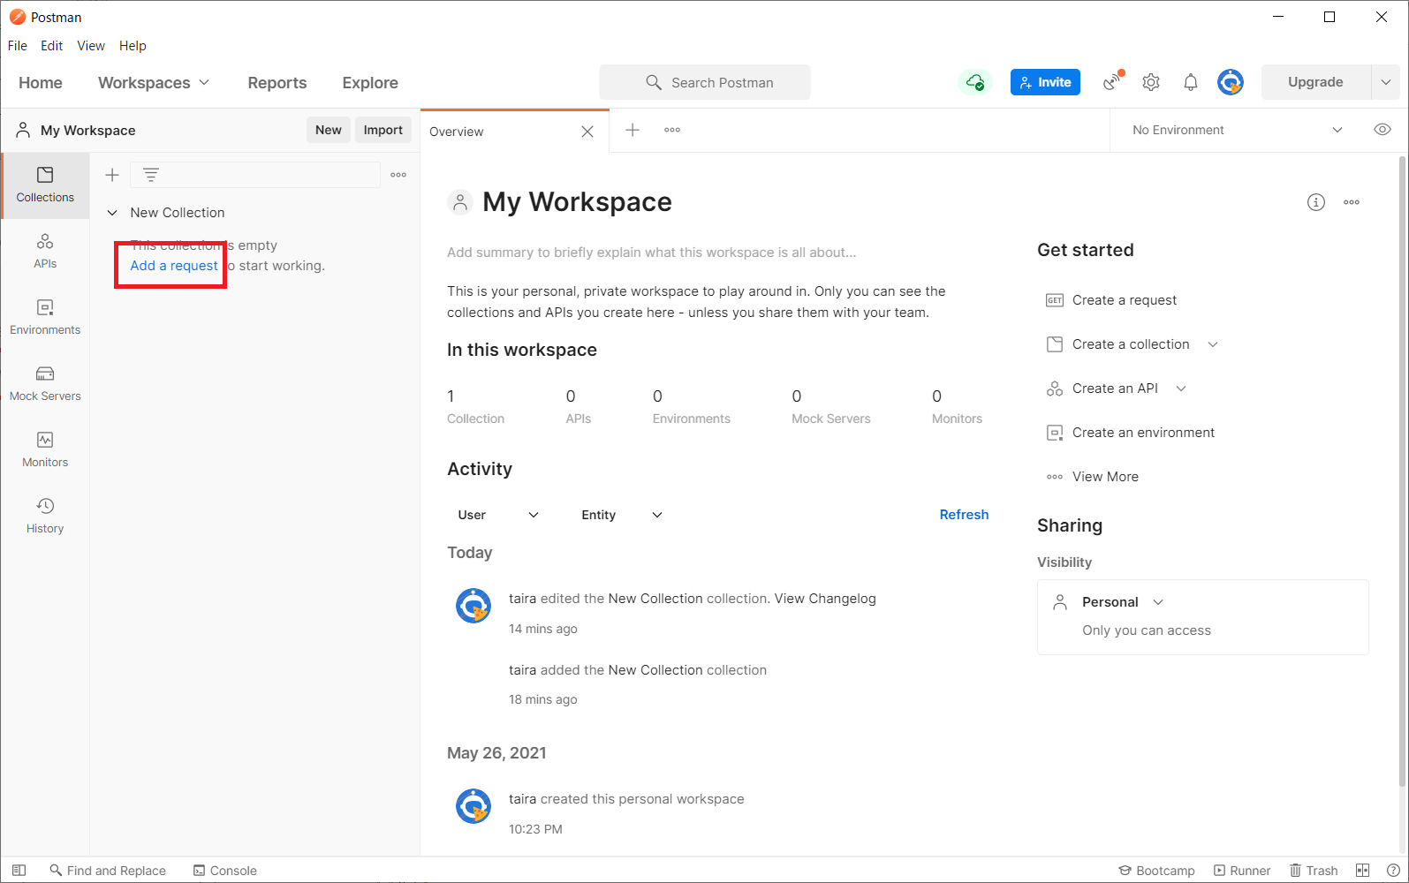
Task: Open the File menu
Action: pyautogui.click(x=18, y=46)
